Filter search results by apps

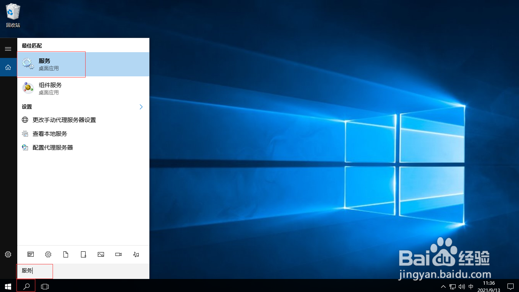(x=30, y=254)
